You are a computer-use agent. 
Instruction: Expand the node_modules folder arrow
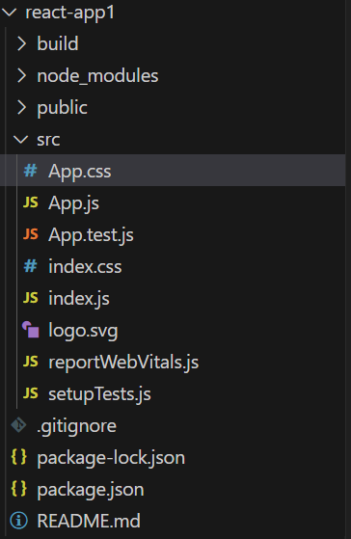(x=21, y=75)
